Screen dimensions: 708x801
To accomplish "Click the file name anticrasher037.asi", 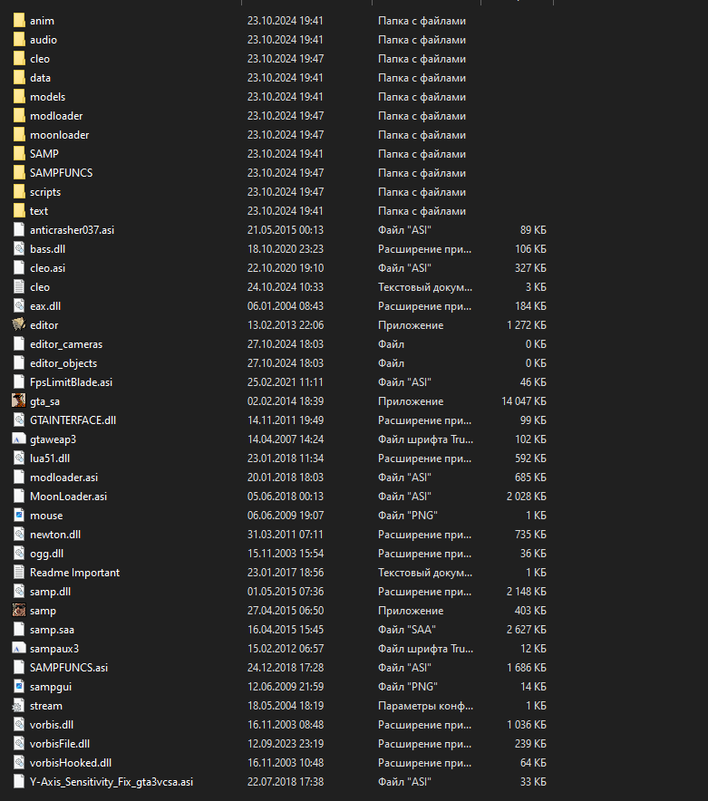I will coord(72,229).
